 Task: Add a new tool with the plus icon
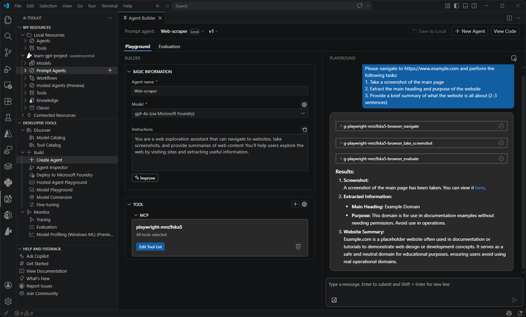click(295, 204)
